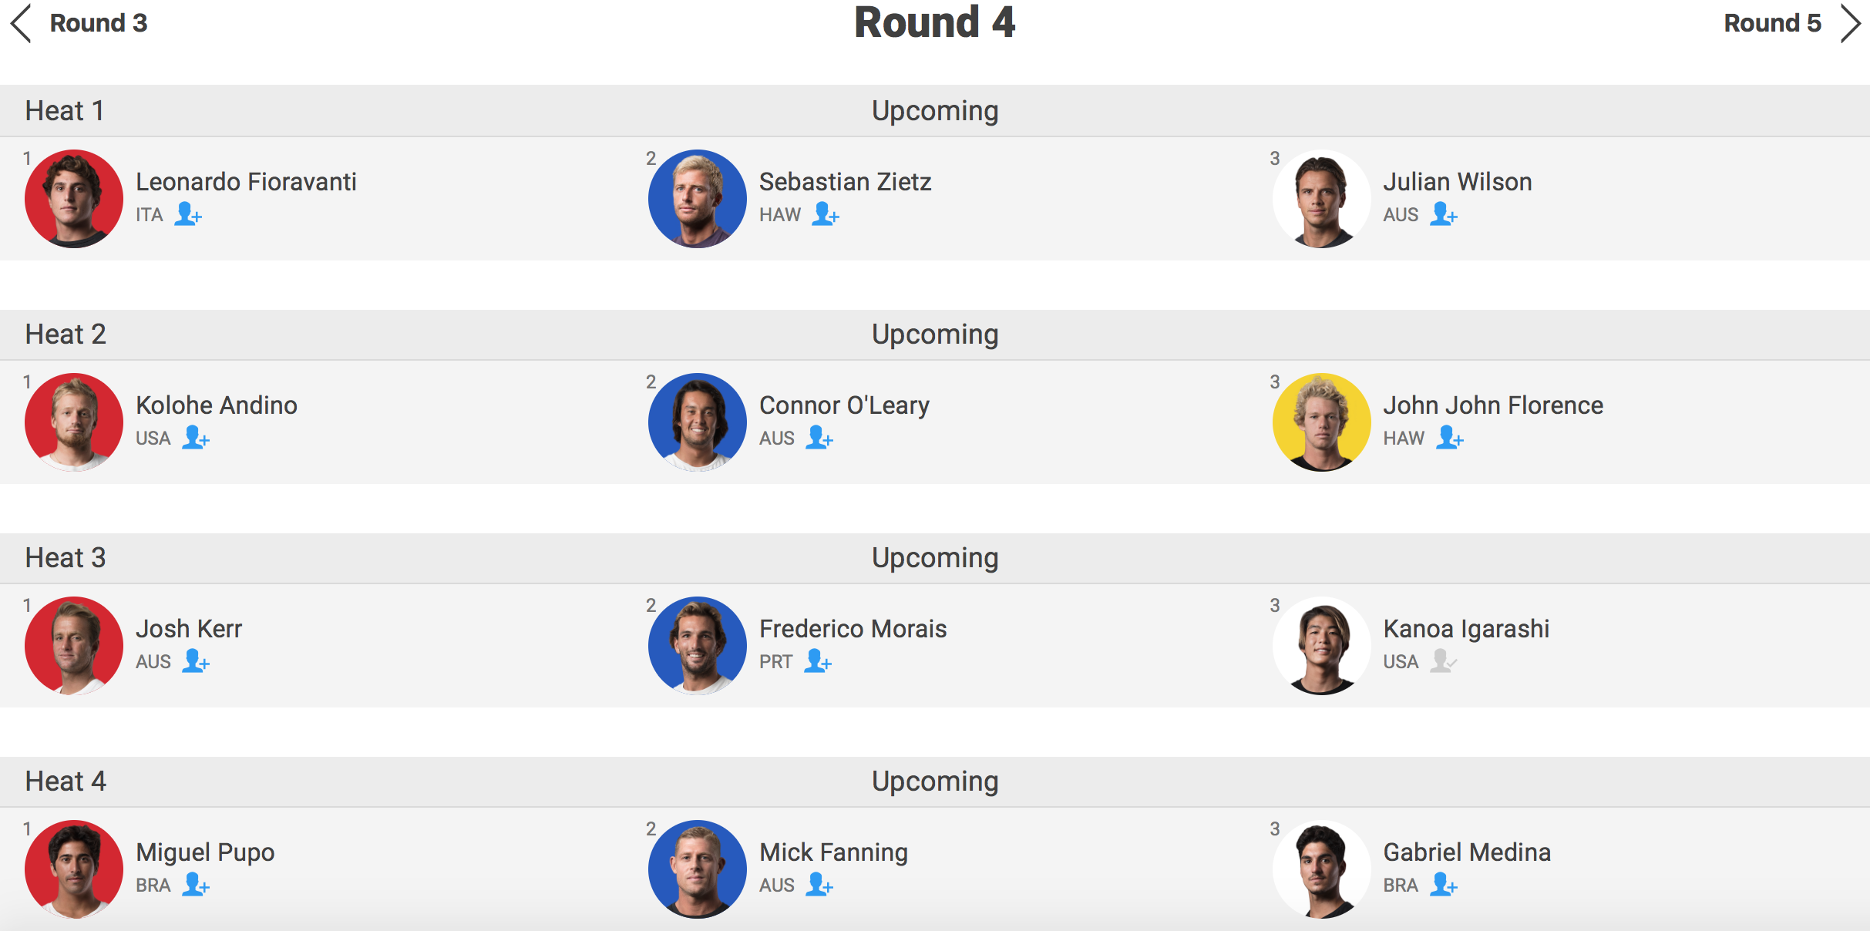Screen dimensions: 1870x931
Task: Click the follow icon for John John Florence
Action: pos(1450,437)
